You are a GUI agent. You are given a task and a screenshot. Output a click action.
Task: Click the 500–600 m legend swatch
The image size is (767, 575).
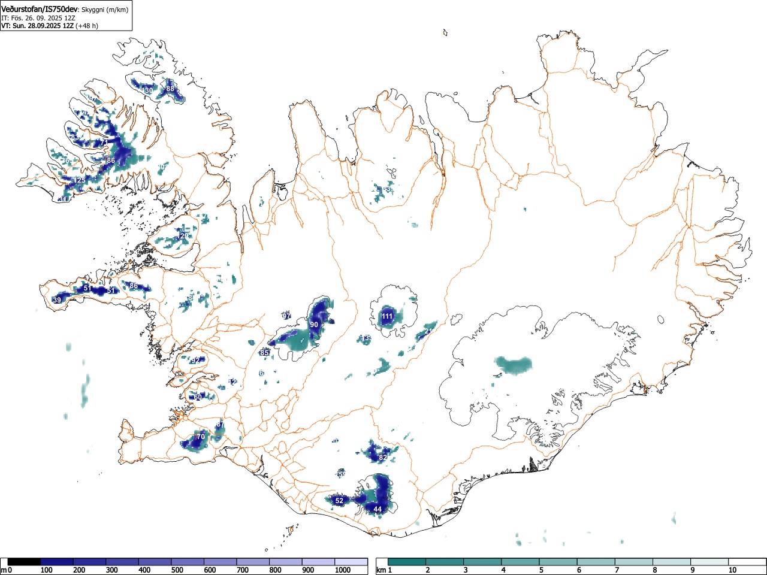188,562
